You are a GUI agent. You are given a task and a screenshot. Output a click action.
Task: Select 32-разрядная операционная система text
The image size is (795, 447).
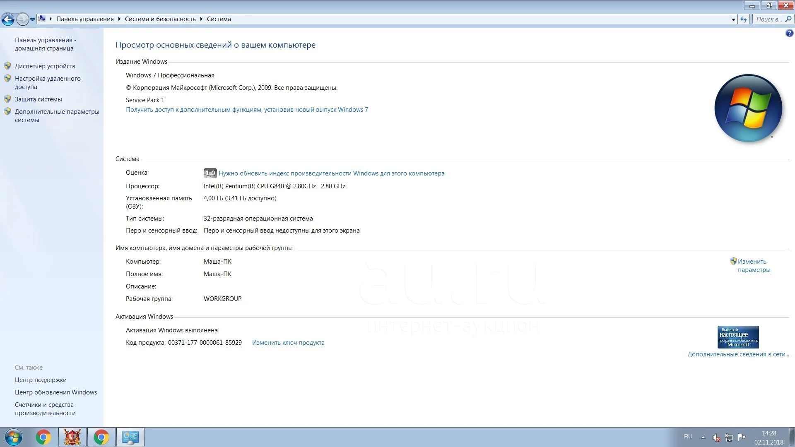pos(258,219)
